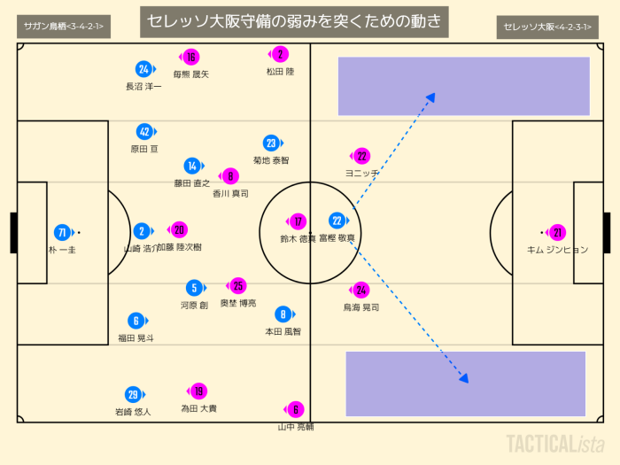Select blue marker 22 in center circle
This screenshot has height=465, width=620.
pos(336,221)
